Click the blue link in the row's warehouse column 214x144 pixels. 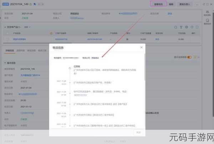tap(157, 39)
